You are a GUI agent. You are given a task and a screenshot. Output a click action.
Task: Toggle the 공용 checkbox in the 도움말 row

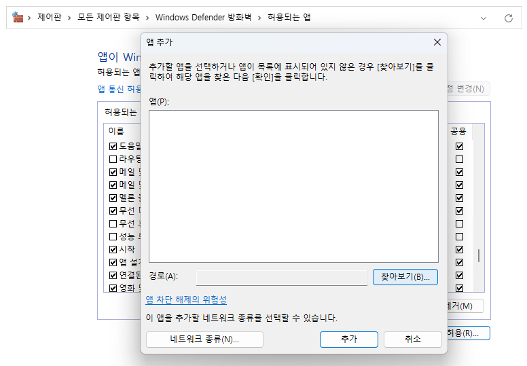coord(460,146)
